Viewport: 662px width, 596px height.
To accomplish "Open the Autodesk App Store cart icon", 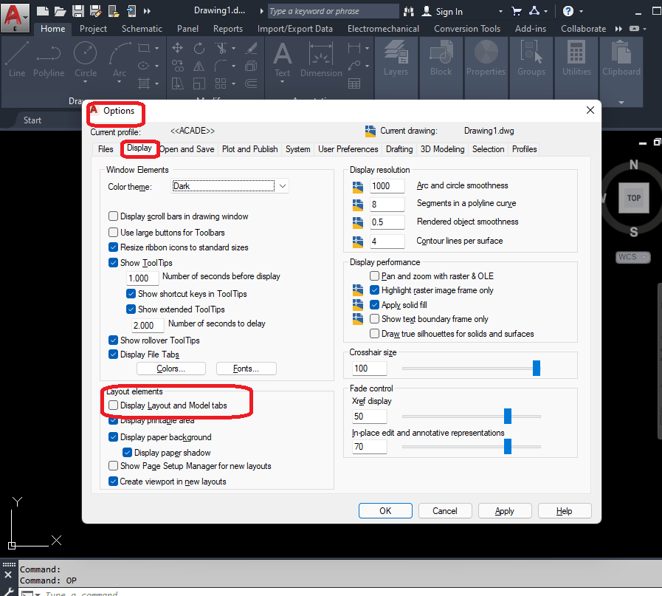I will tap(516, 11).
